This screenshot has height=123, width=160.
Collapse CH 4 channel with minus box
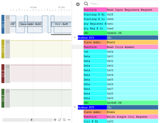point(7,91)
